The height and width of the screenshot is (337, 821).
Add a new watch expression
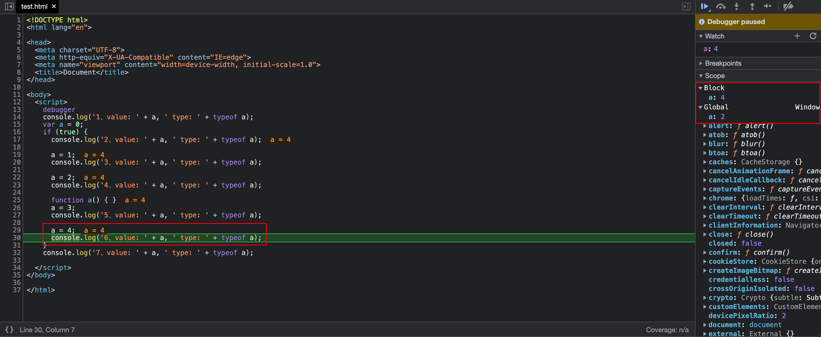point(797,36)
